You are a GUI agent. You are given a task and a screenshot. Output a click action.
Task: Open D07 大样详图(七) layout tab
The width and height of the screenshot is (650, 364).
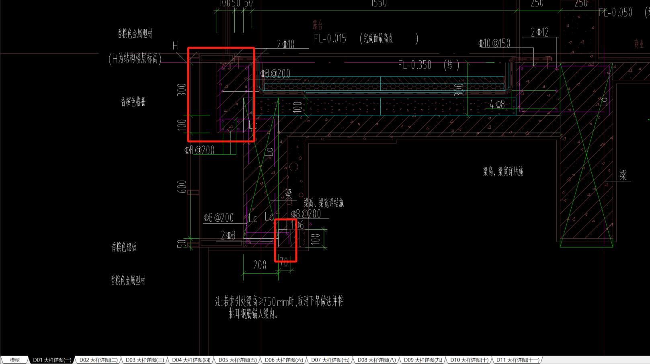click(x=330, y=360)
